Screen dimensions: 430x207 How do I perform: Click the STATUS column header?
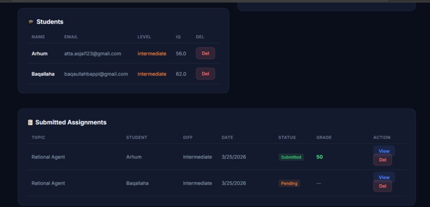(287, 137)
